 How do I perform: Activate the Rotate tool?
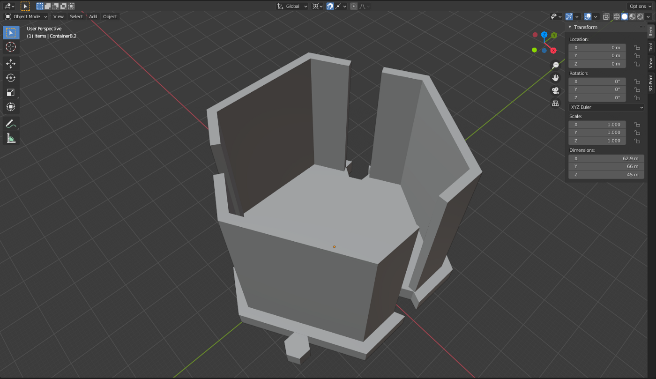[x=10, y=78]
